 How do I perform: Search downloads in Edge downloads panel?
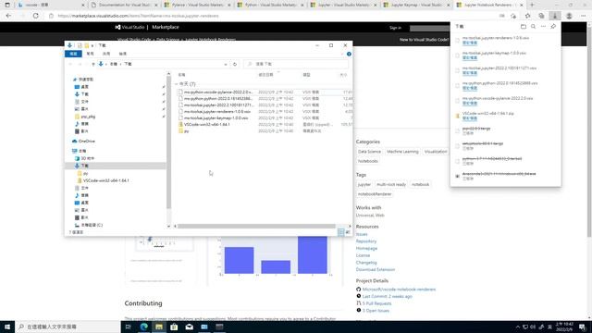click(533, 27)
